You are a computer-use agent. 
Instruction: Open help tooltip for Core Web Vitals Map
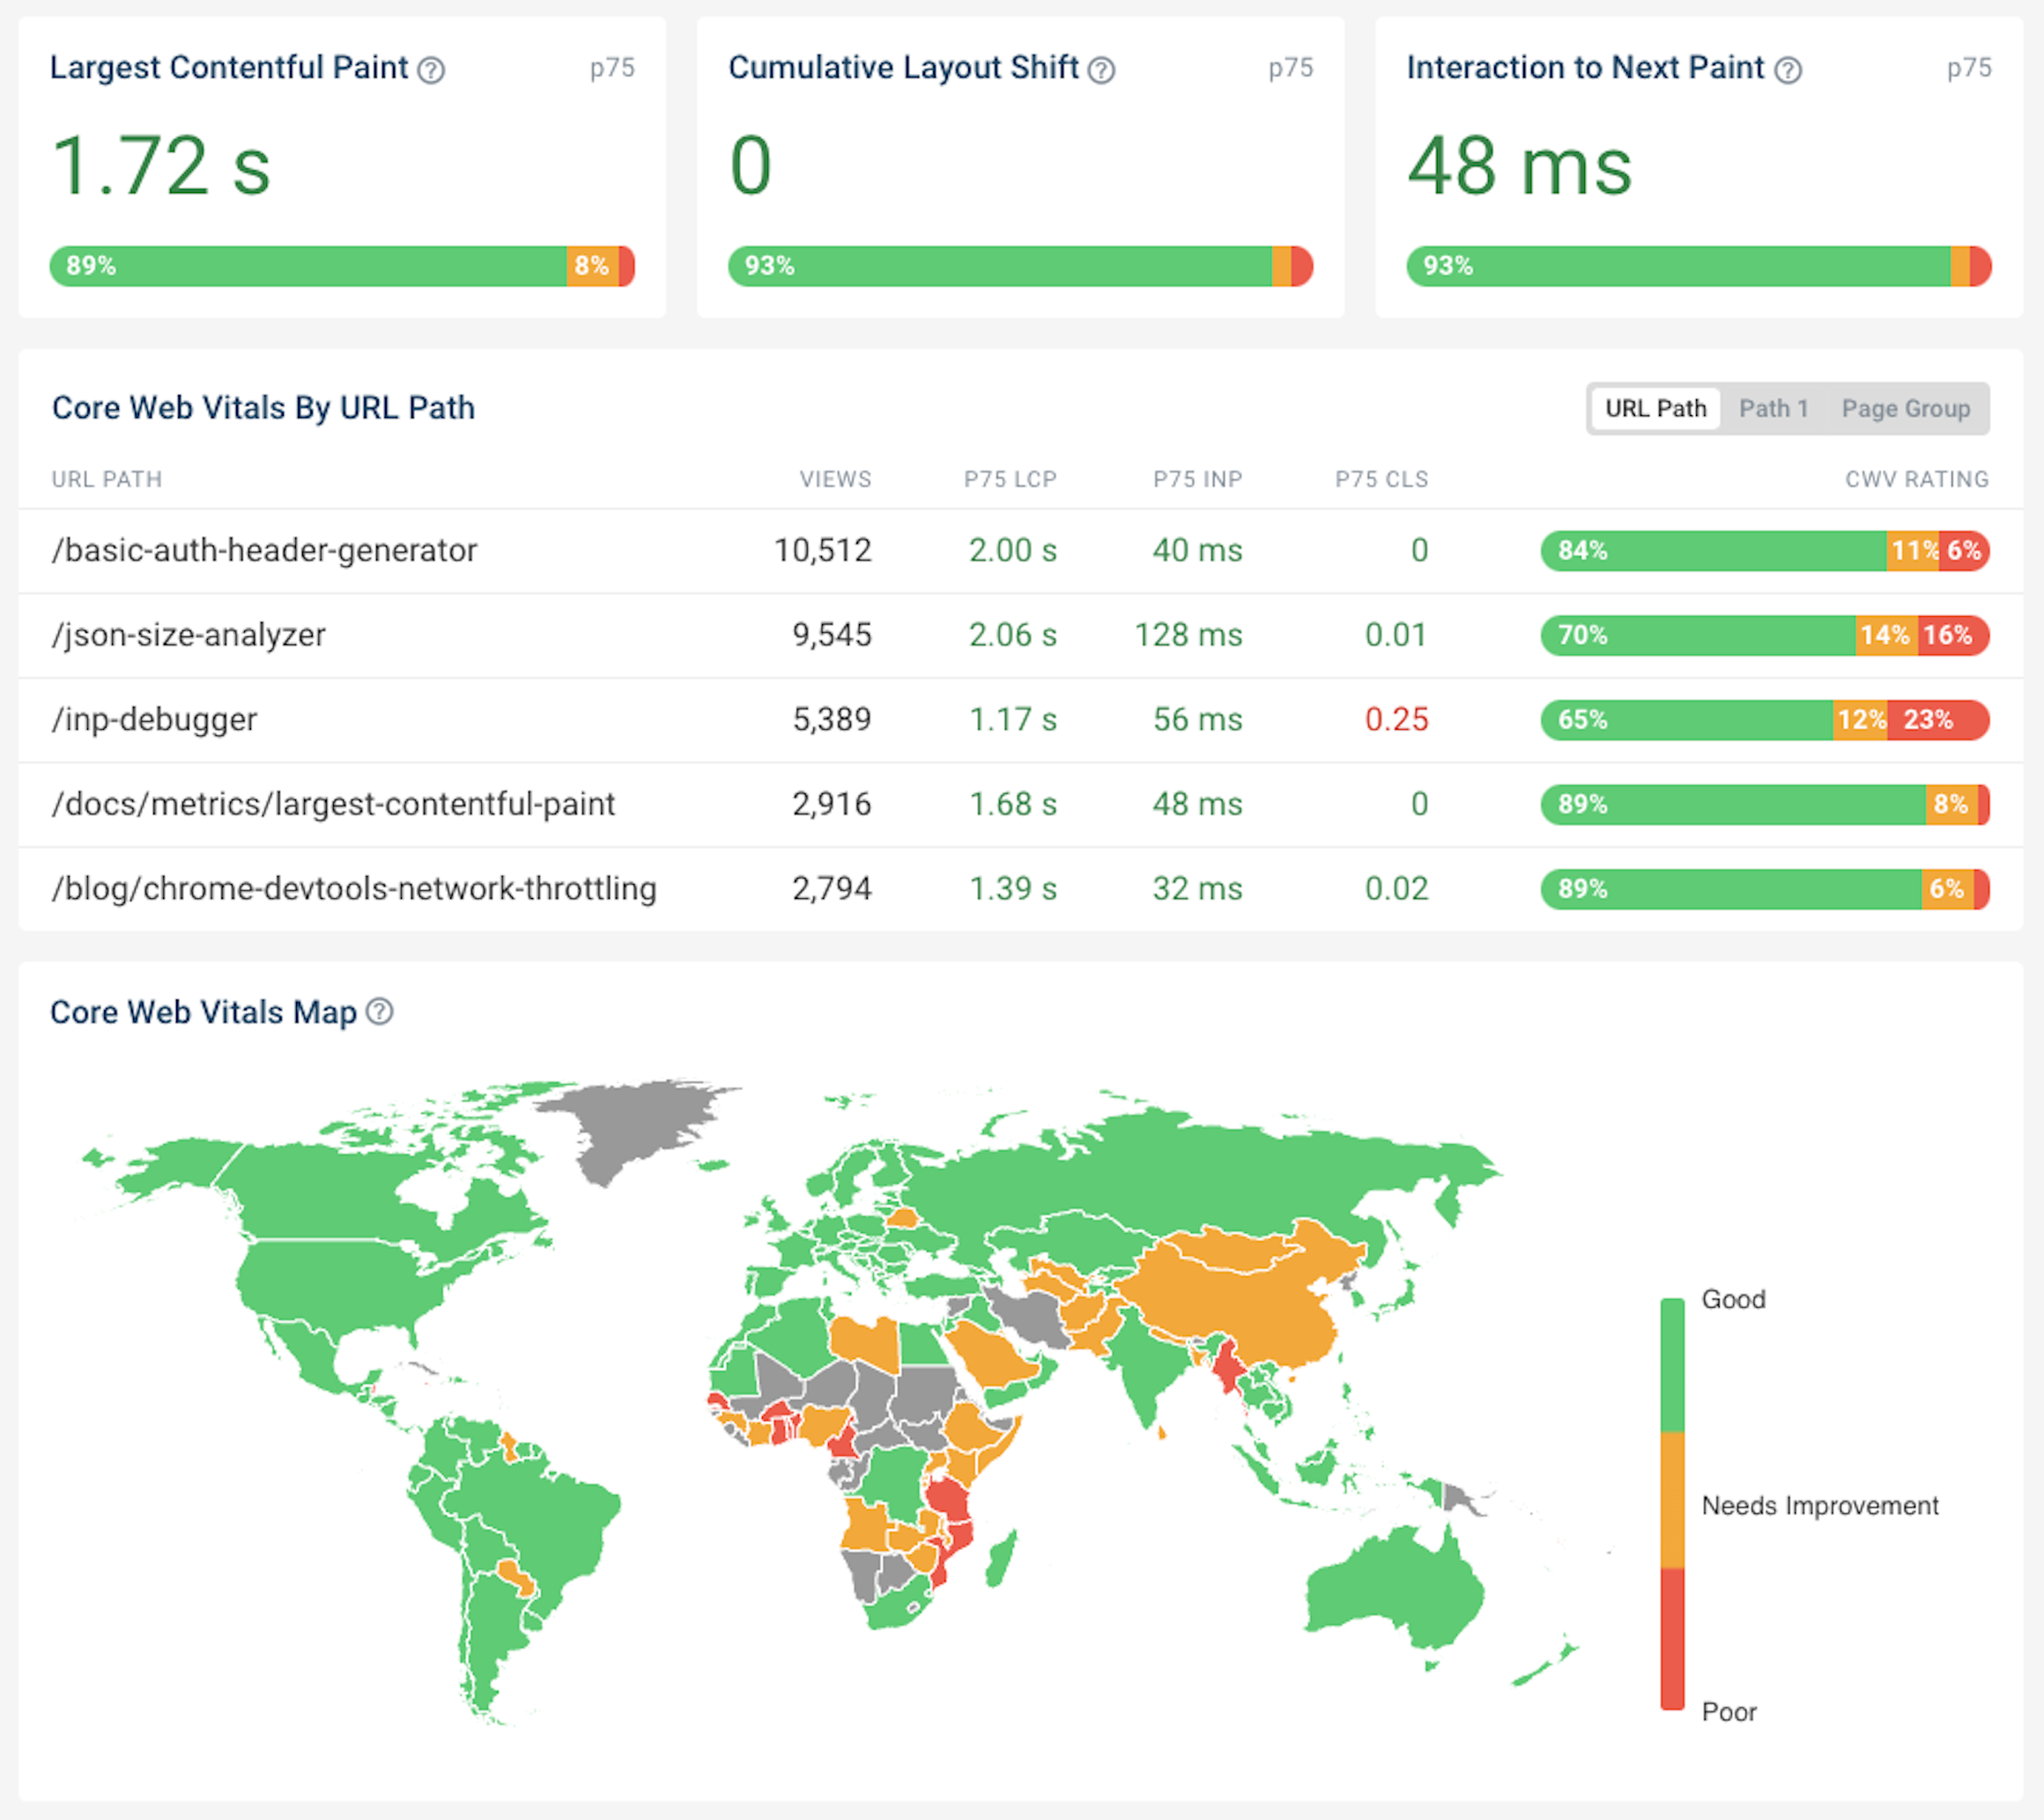pyautogui.click(x=380, y=1013)
